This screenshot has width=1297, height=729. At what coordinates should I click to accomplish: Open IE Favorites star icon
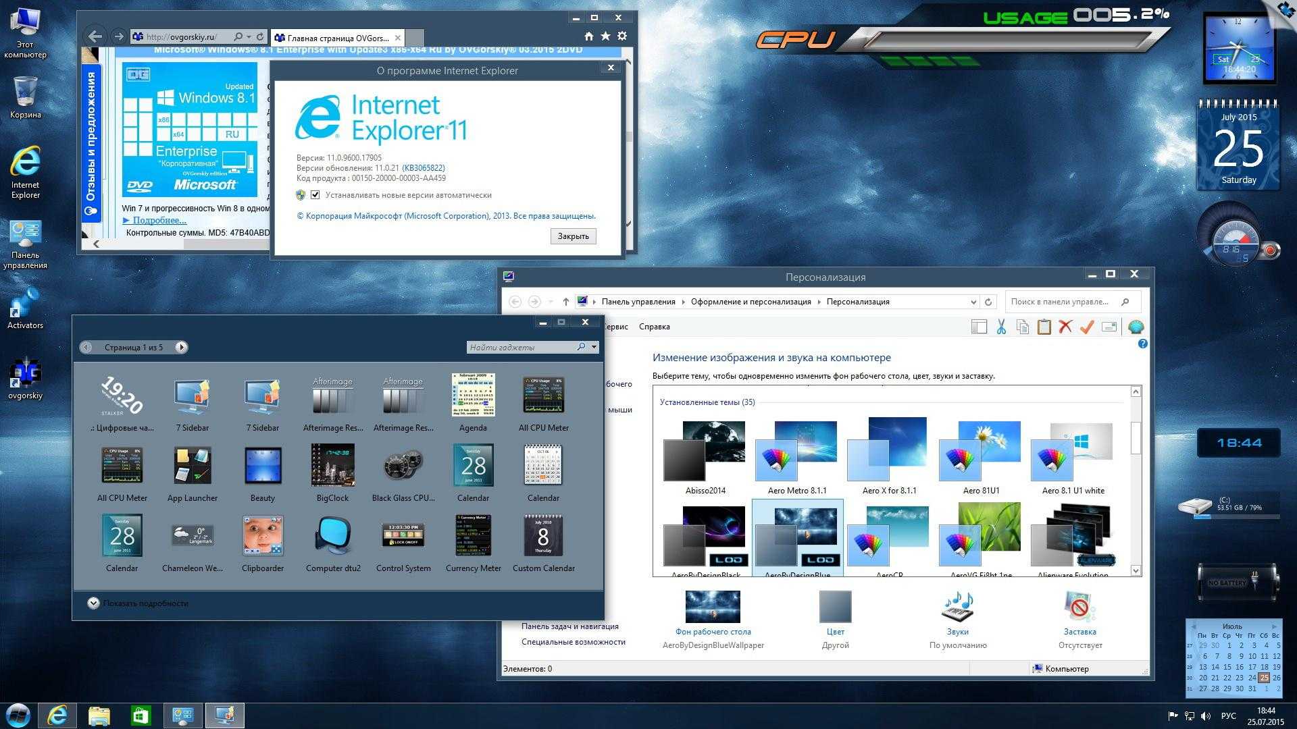605,36
